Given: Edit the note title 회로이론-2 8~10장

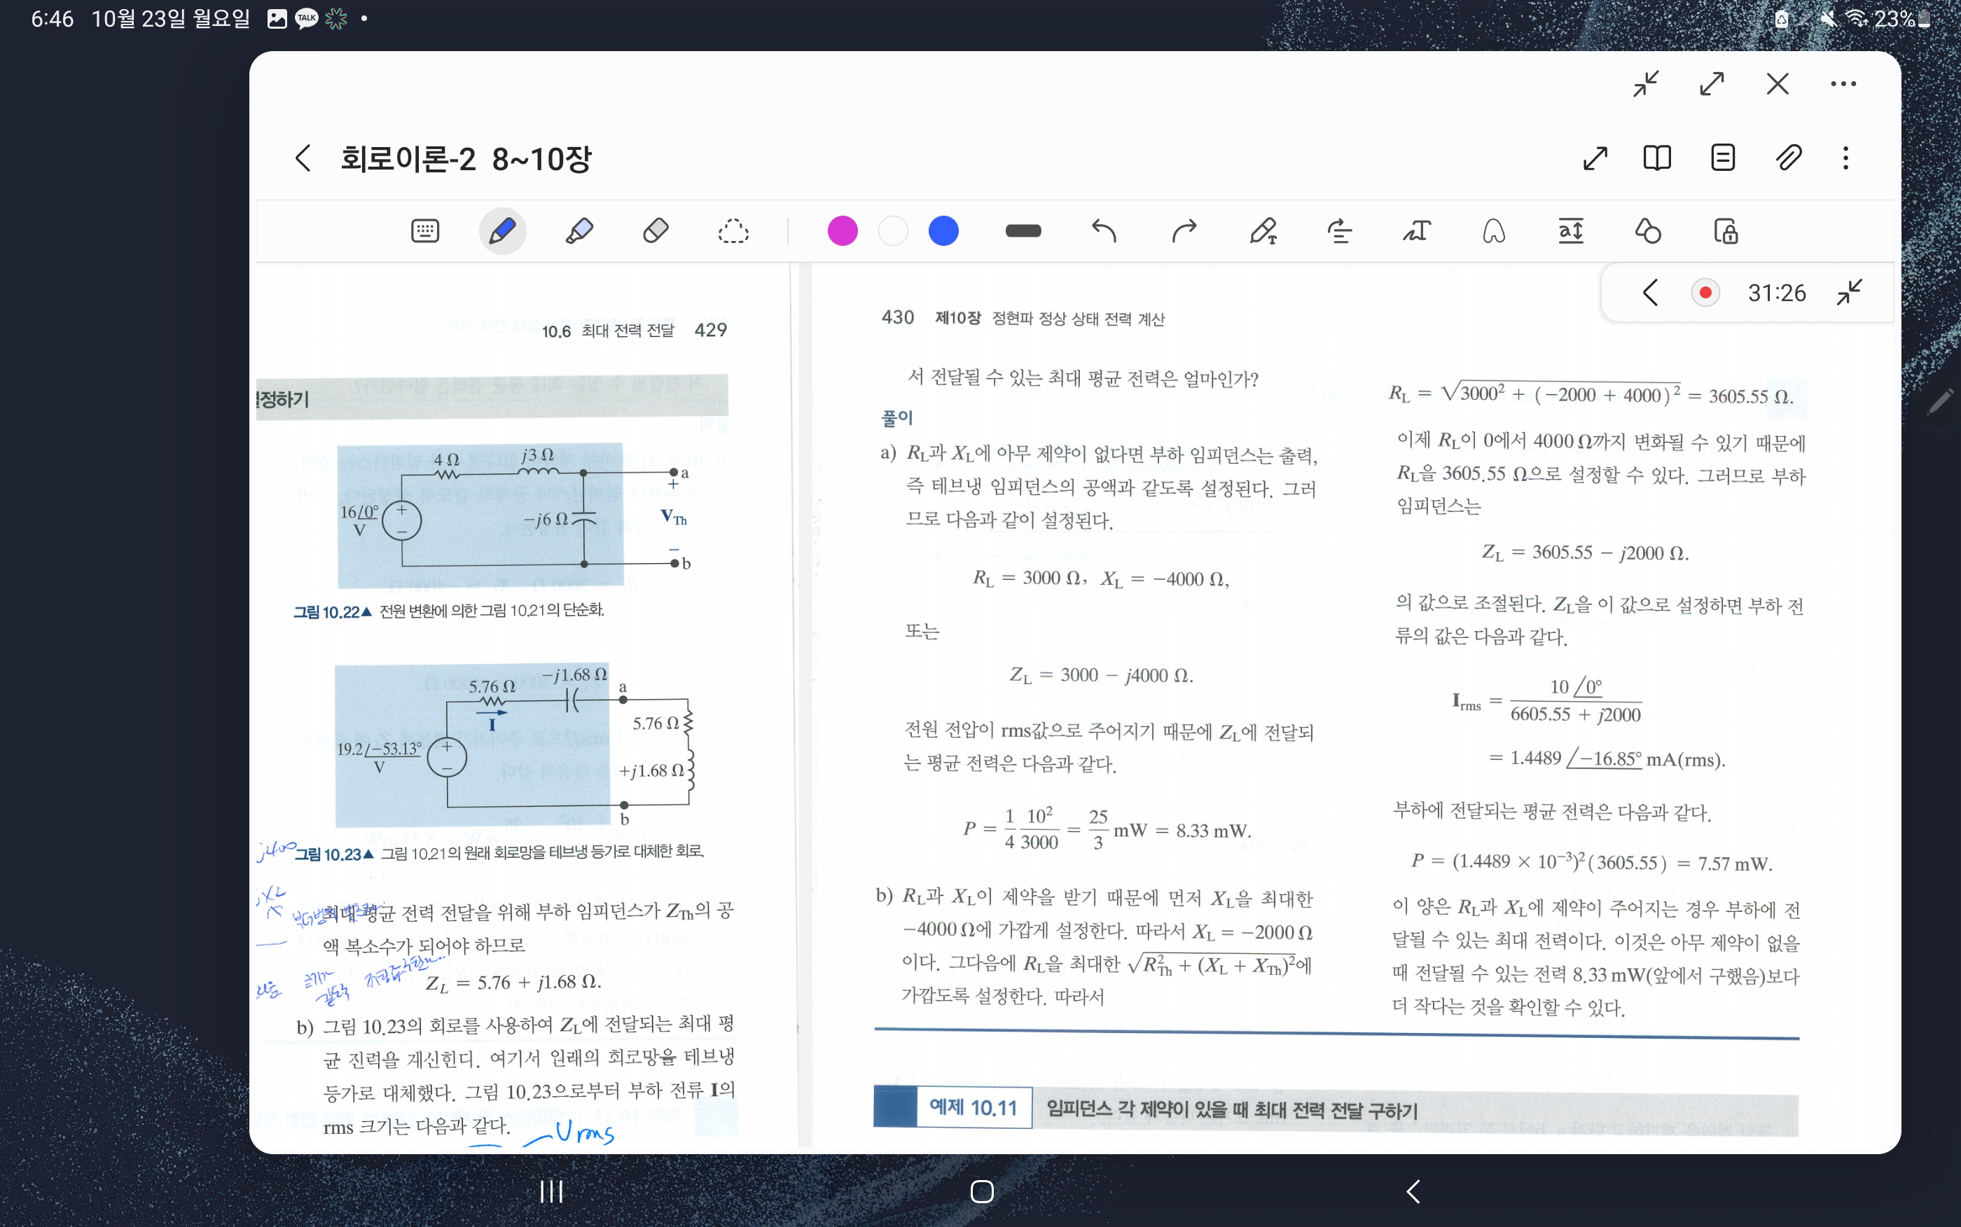Looking at the screenshot, I should pyautogui.click(x=466, y=158).
